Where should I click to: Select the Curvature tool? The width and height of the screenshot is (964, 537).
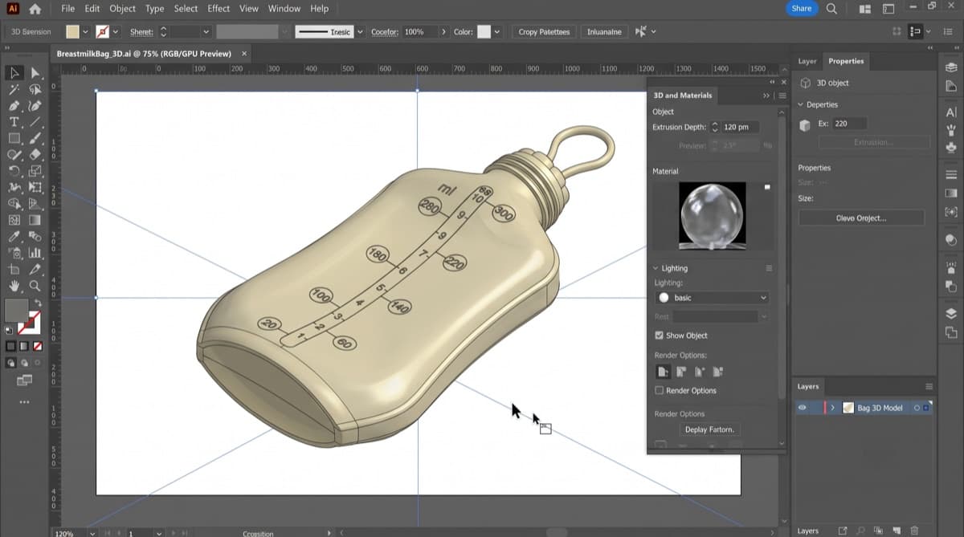[x=35, y=106]
